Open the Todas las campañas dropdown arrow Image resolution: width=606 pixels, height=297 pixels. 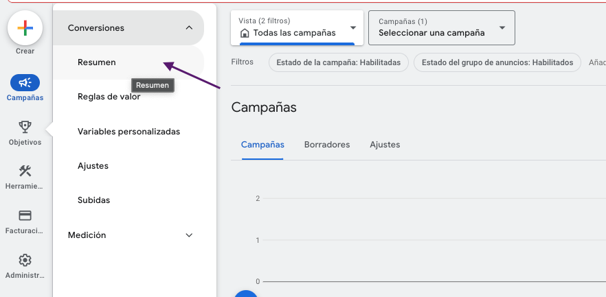tap(353, 27)
